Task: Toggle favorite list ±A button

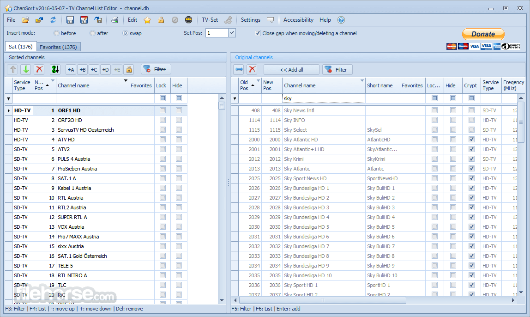Action: (71, 70)
